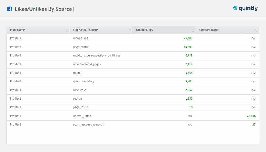Click n/a likes in spam_account_removal row
Viewport: 266px width, 152px height.
(x=190, y=125)
